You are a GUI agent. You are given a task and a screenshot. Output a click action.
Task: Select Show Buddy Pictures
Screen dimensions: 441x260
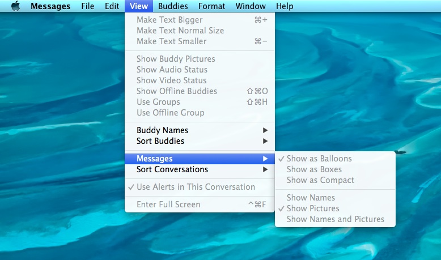tap(200, 59)
